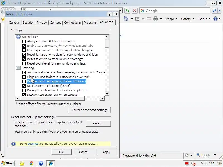Expand the Home button dropdown arrow
The width and height of the screenshot is (223, 167).
pos(132,19)
